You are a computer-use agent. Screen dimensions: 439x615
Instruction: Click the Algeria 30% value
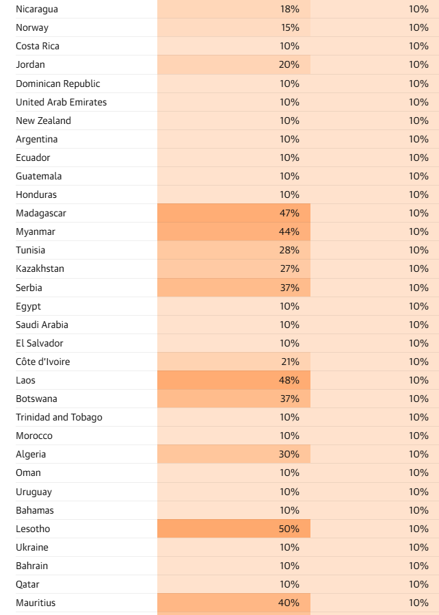pos(289,454)
